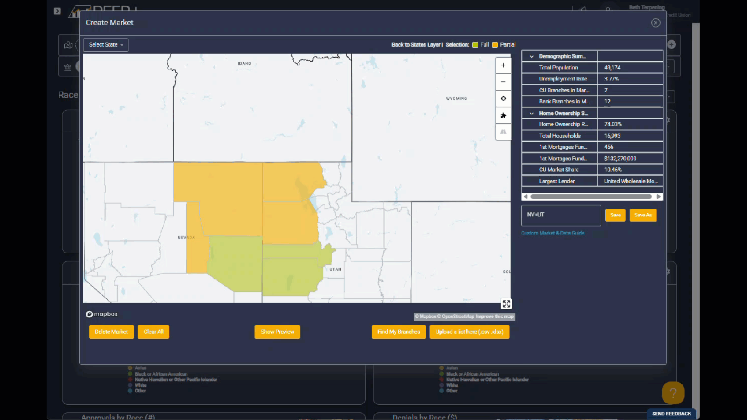This screenshot has width=747, height=420.
Task: Click the table's scroll right arrow
Action: point(659,197)
